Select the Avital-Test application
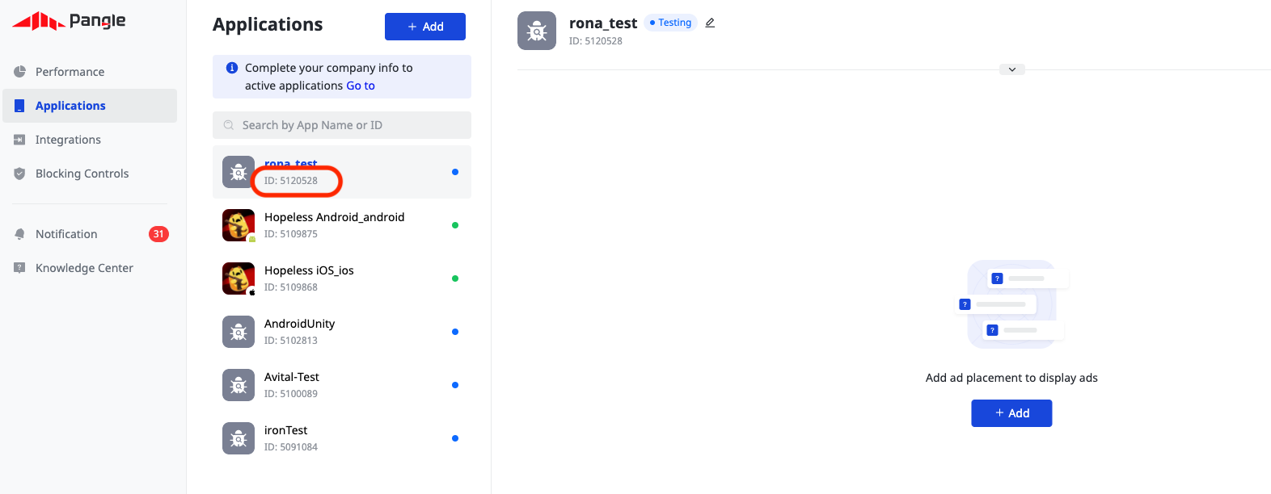This screenshot has width=1271, height=494. (x=342, y=385)
